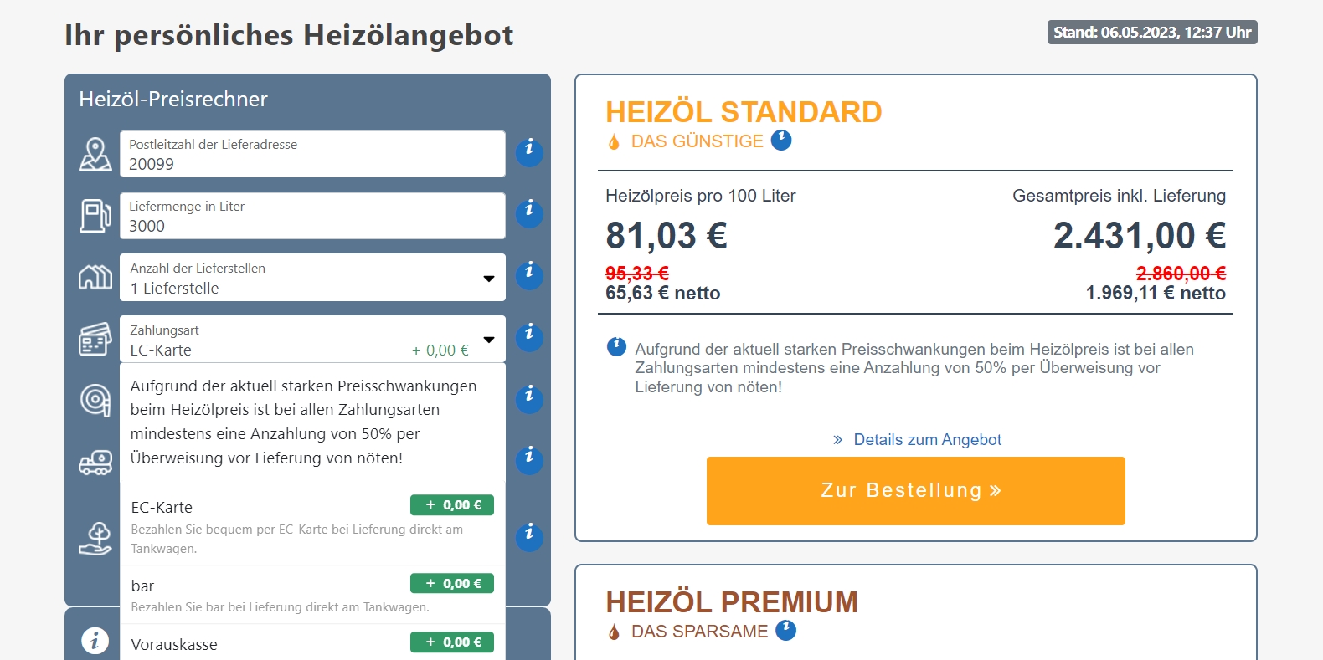Screen dimensions: 1323x660
Task: Click the info icon beside Zahlungsart dropdown
Action: [529, 336]
